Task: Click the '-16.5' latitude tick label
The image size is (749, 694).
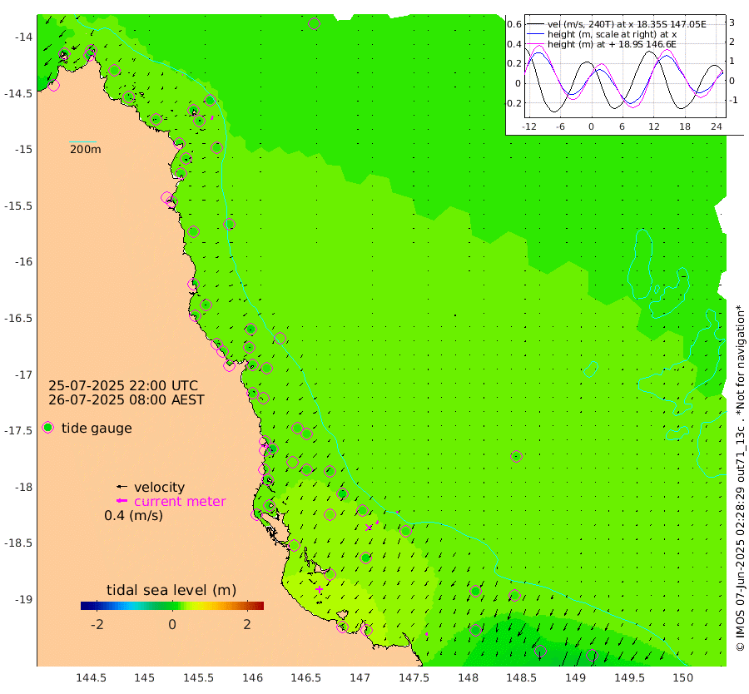Action: [x=18, y=318]
